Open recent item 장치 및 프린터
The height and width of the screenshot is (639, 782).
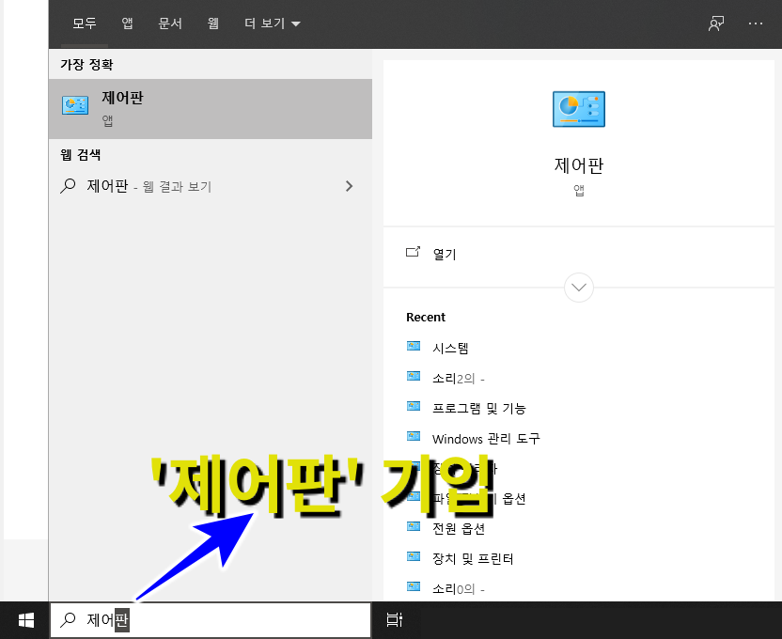[x=473, y=559]
